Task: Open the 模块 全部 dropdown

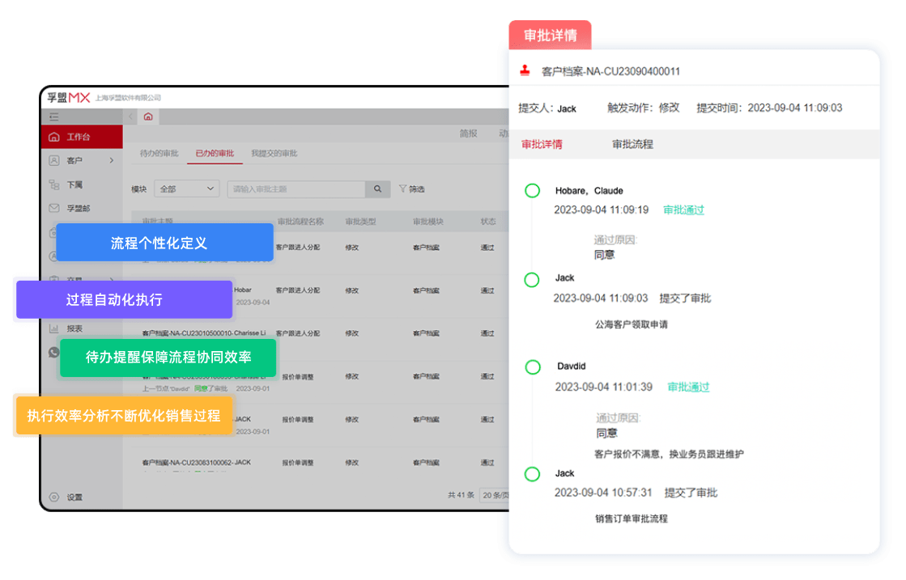Action: pyautogui.click(x=186, y=189)
